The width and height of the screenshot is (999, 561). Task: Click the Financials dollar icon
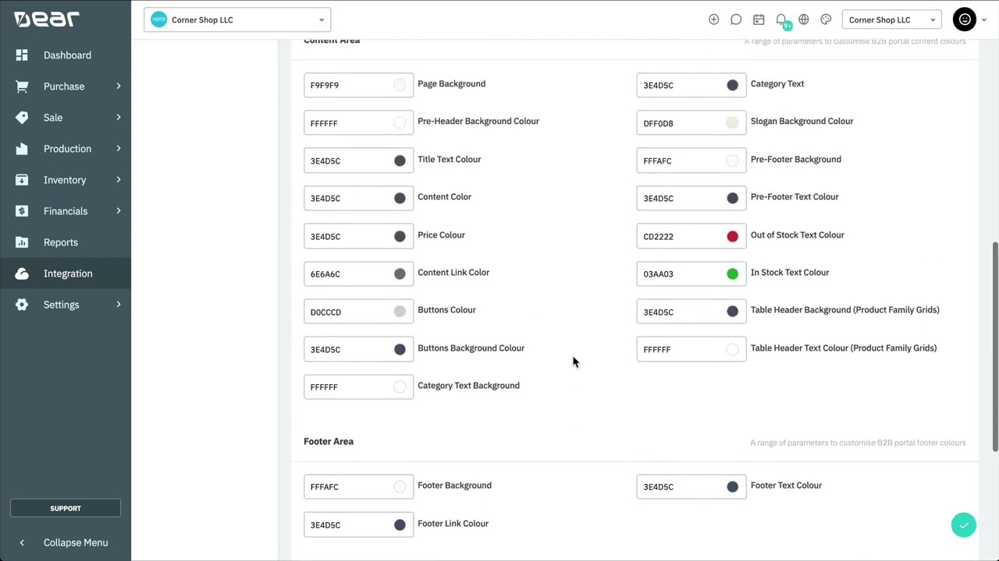click(22, 211)
